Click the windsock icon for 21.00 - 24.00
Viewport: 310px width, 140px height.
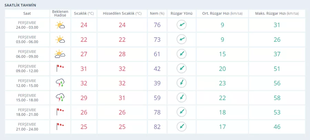[x=60, y=127]
